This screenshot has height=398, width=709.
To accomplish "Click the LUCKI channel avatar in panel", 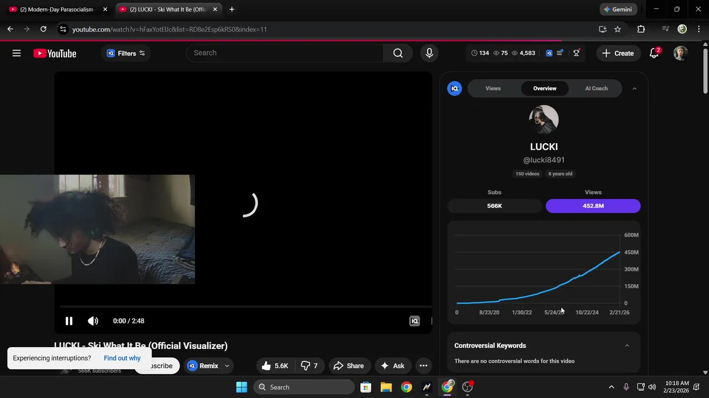I will (544, 119).
